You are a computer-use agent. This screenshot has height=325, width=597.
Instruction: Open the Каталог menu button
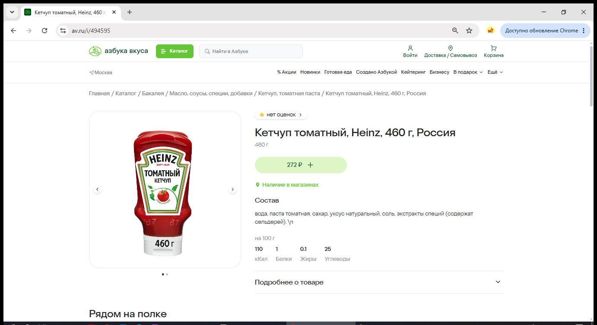pos(175,51)
